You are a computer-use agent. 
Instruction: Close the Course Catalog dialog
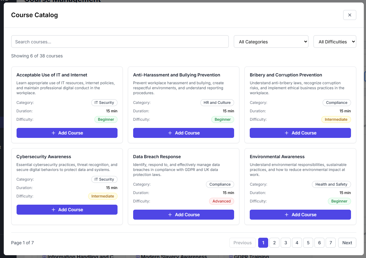pyautogui.click(x=349, y=15)
